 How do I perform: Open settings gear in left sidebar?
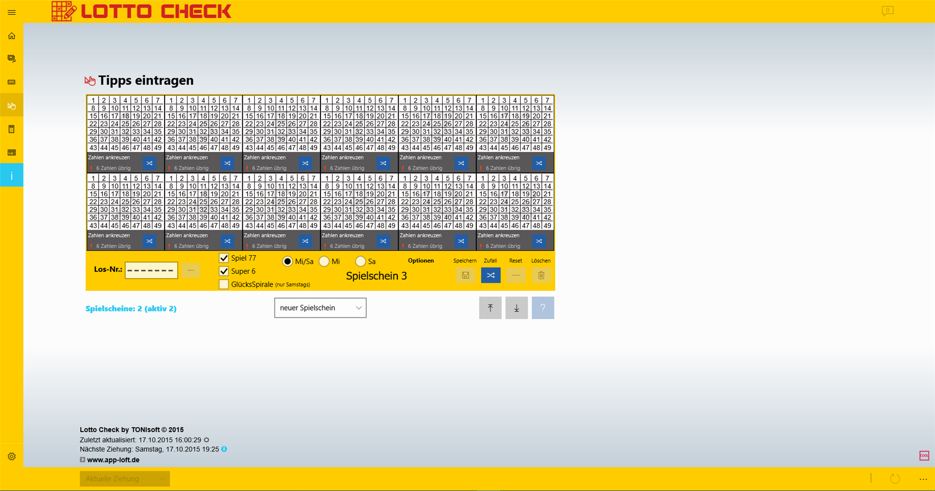click(12, 456)
